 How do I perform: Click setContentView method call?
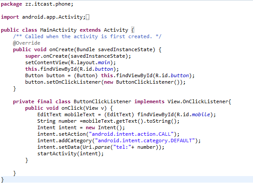tap(46, 62)
